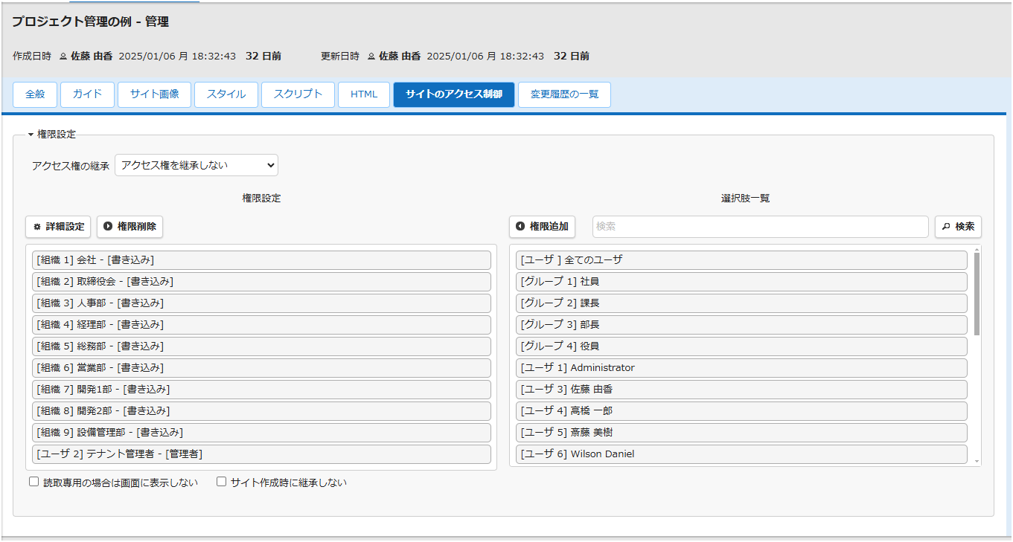Viewport: 1013px width, 542px height.
Task: Focus the 検索 text input field
Action: [x=760, y=227]
